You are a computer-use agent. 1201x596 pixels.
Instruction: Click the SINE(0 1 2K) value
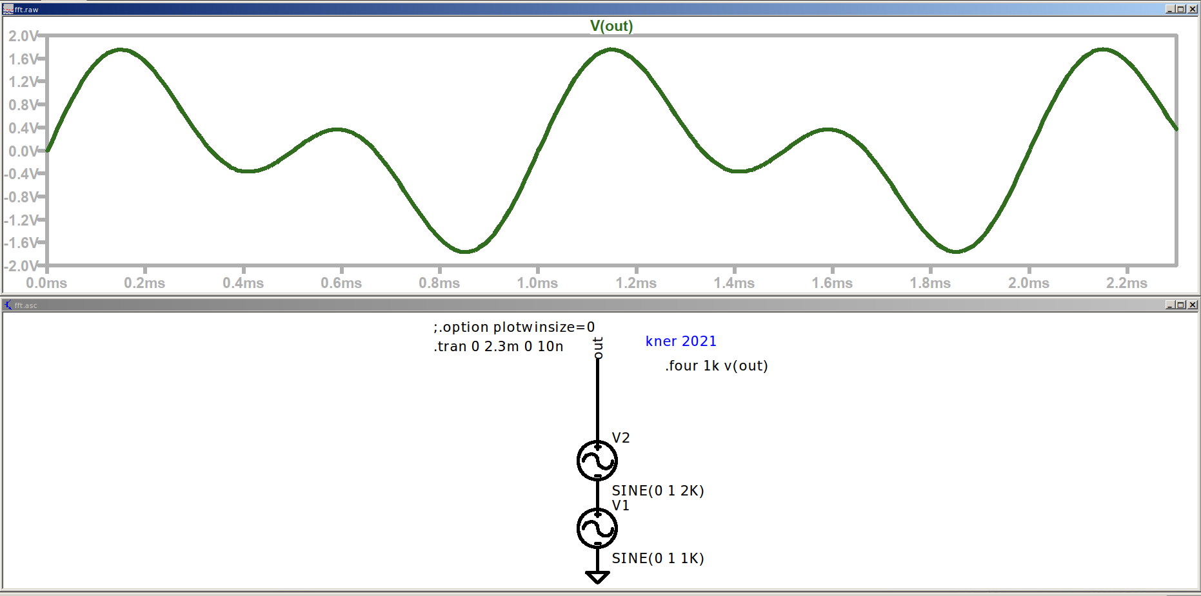[657, 491]
